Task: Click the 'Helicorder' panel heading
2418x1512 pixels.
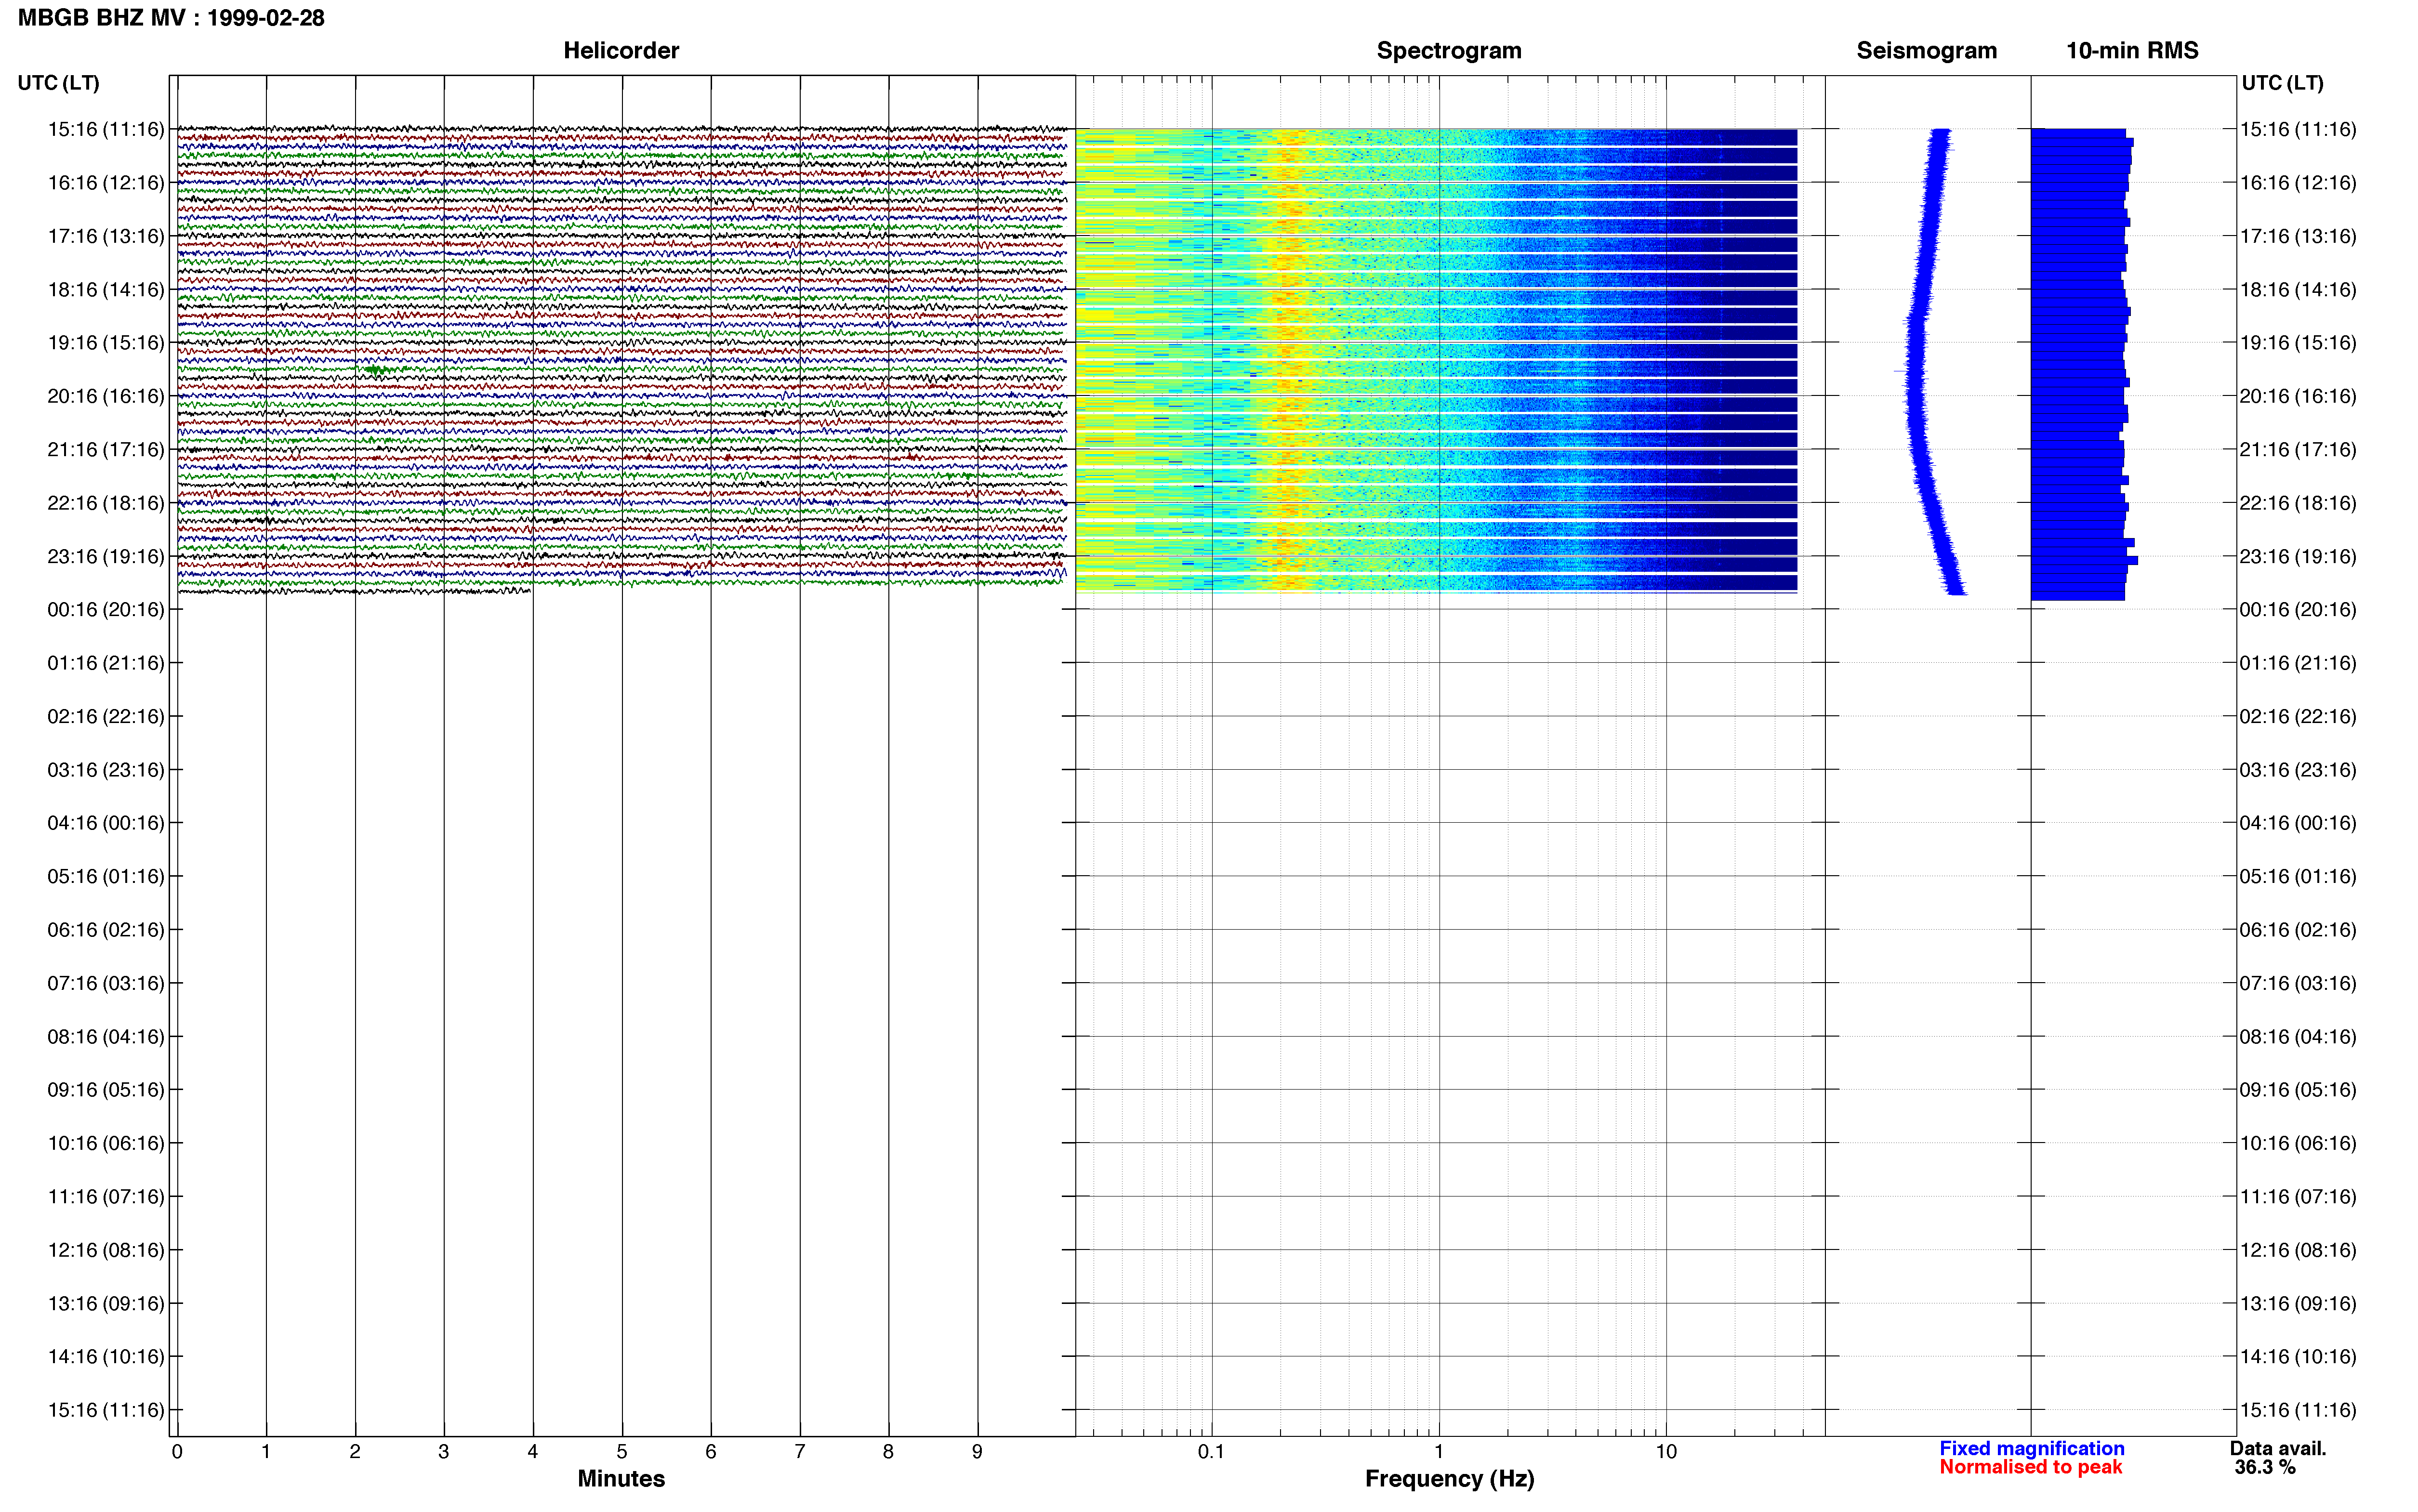Action: (621, 51)
